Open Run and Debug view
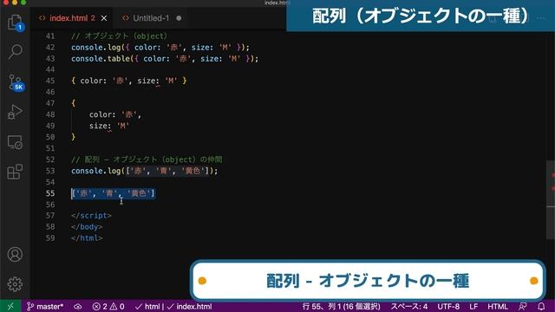555x312 pixels. (x=15, y=112)
